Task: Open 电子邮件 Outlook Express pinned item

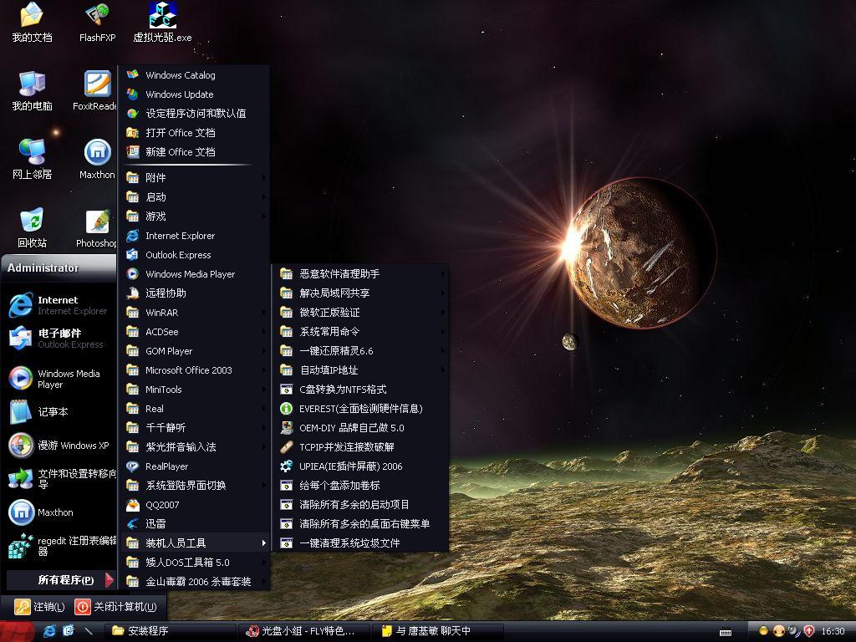Action: point(59,338)
